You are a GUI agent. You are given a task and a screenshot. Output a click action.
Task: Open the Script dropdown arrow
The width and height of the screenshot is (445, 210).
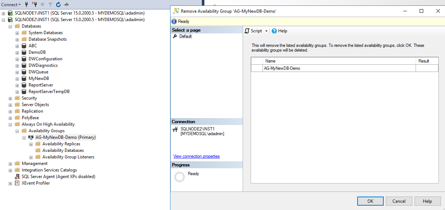point(266,31)
